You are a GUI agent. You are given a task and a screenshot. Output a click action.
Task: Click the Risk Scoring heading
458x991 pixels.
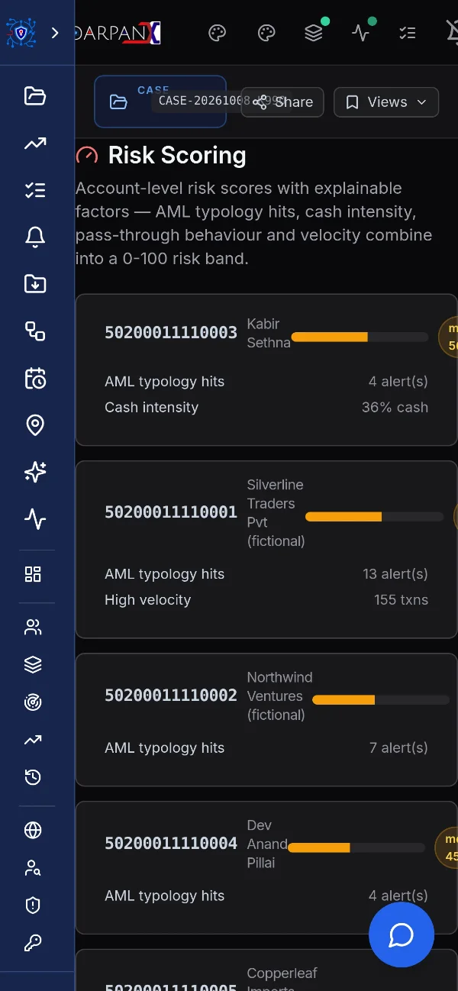177,156
